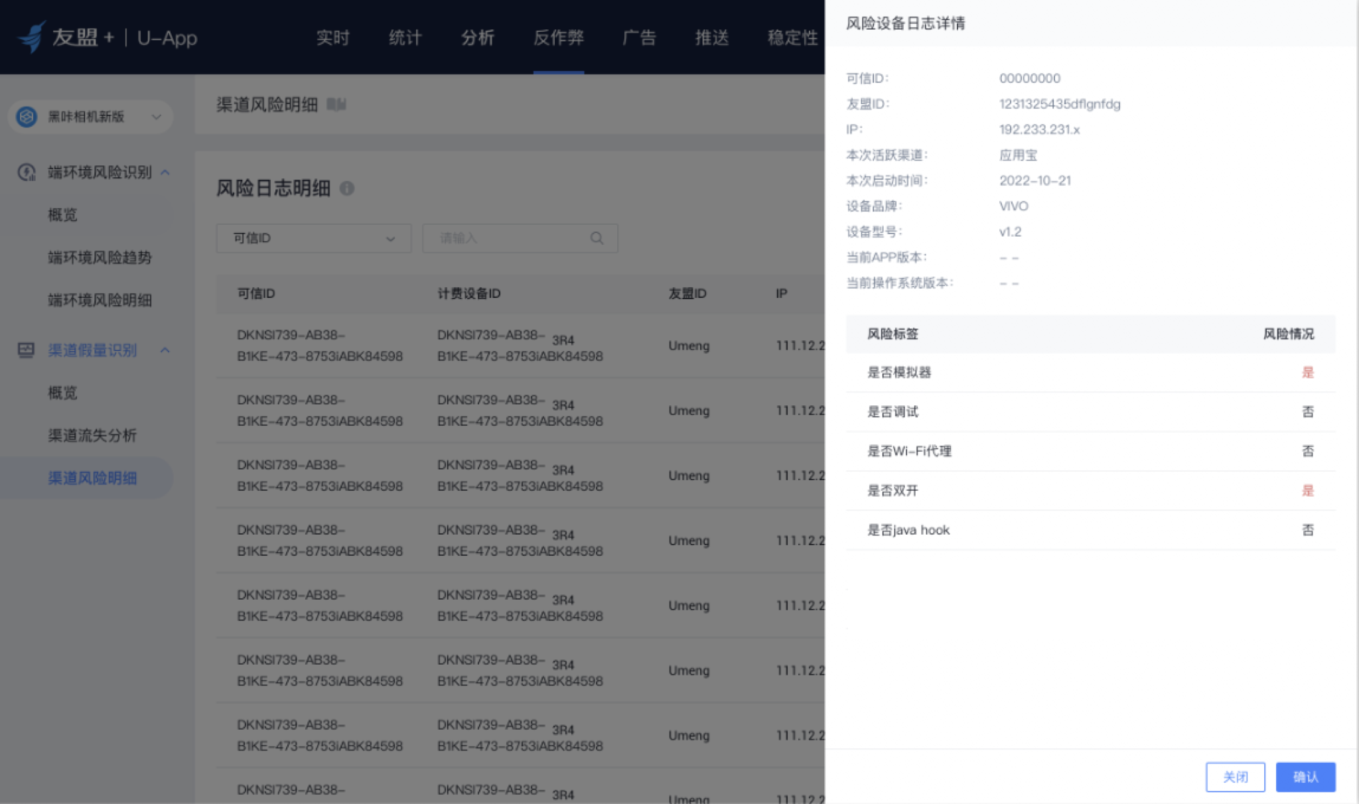Click the 可信ID value 00000000
Image resolution: width=1359 pixels, height=804 pixels.
pos(1030,78)
